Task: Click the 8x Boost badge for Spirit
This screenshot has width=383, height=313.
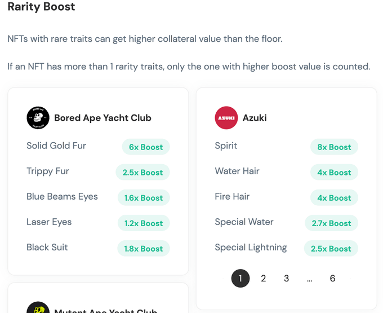Action: [x=334, y=147]
